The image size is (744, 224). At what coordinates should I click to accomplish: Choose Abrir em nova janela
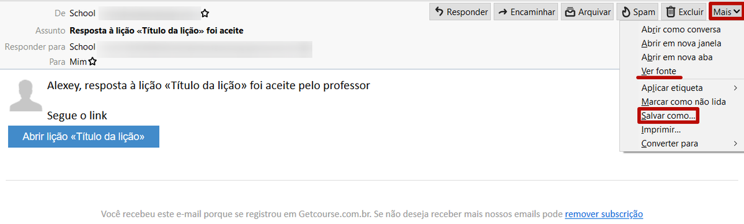[681, 43]
